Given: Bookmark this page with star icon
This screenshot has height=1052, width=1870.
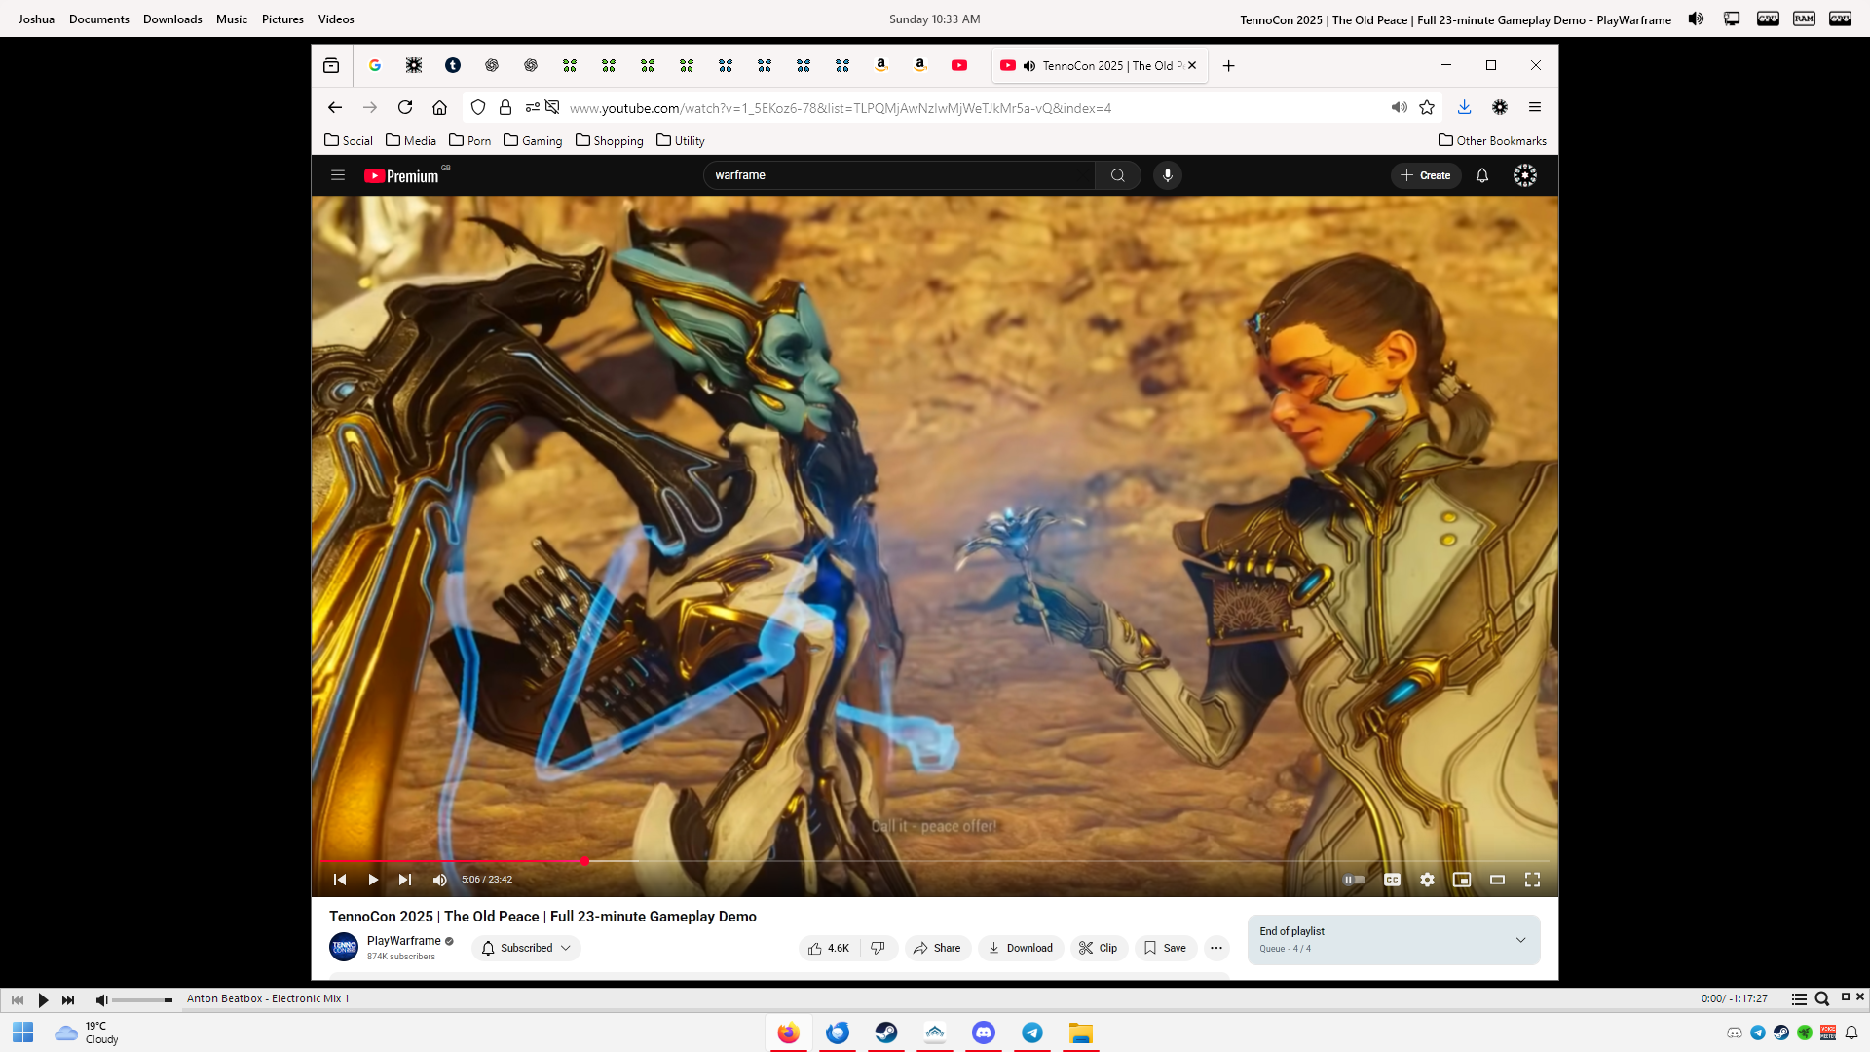Looking at the screenshot, I should click(1427, 107).
